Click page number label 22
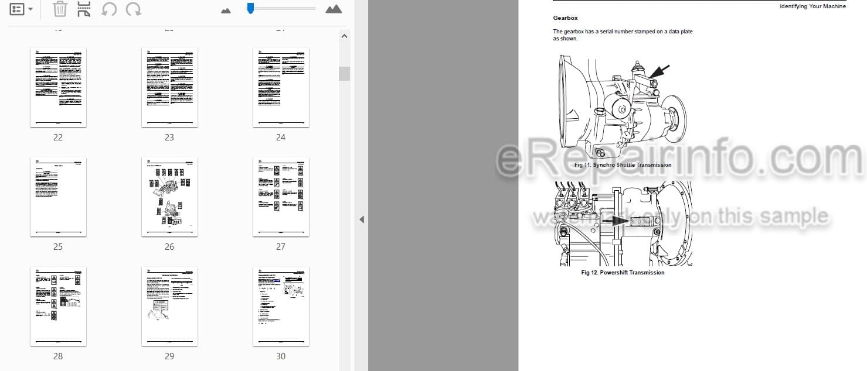The image size is (867, 371). pyautogui.click(x=58, y=138)
